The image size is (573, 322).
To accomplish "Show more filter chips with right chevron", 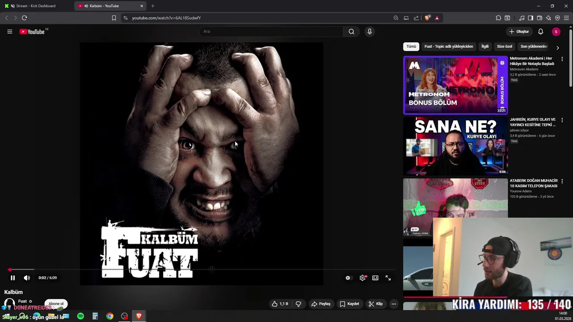I will [x=557, y=47].
